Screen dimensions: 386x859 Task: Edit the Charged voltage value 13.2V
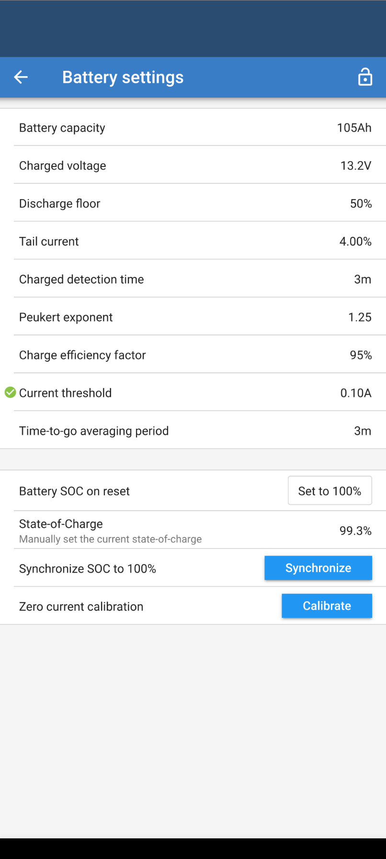(x=356, y=166)
